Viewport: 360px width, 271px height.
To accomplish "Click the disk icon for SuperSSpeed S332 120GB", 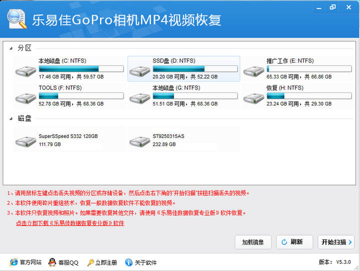I will point(25,141).
